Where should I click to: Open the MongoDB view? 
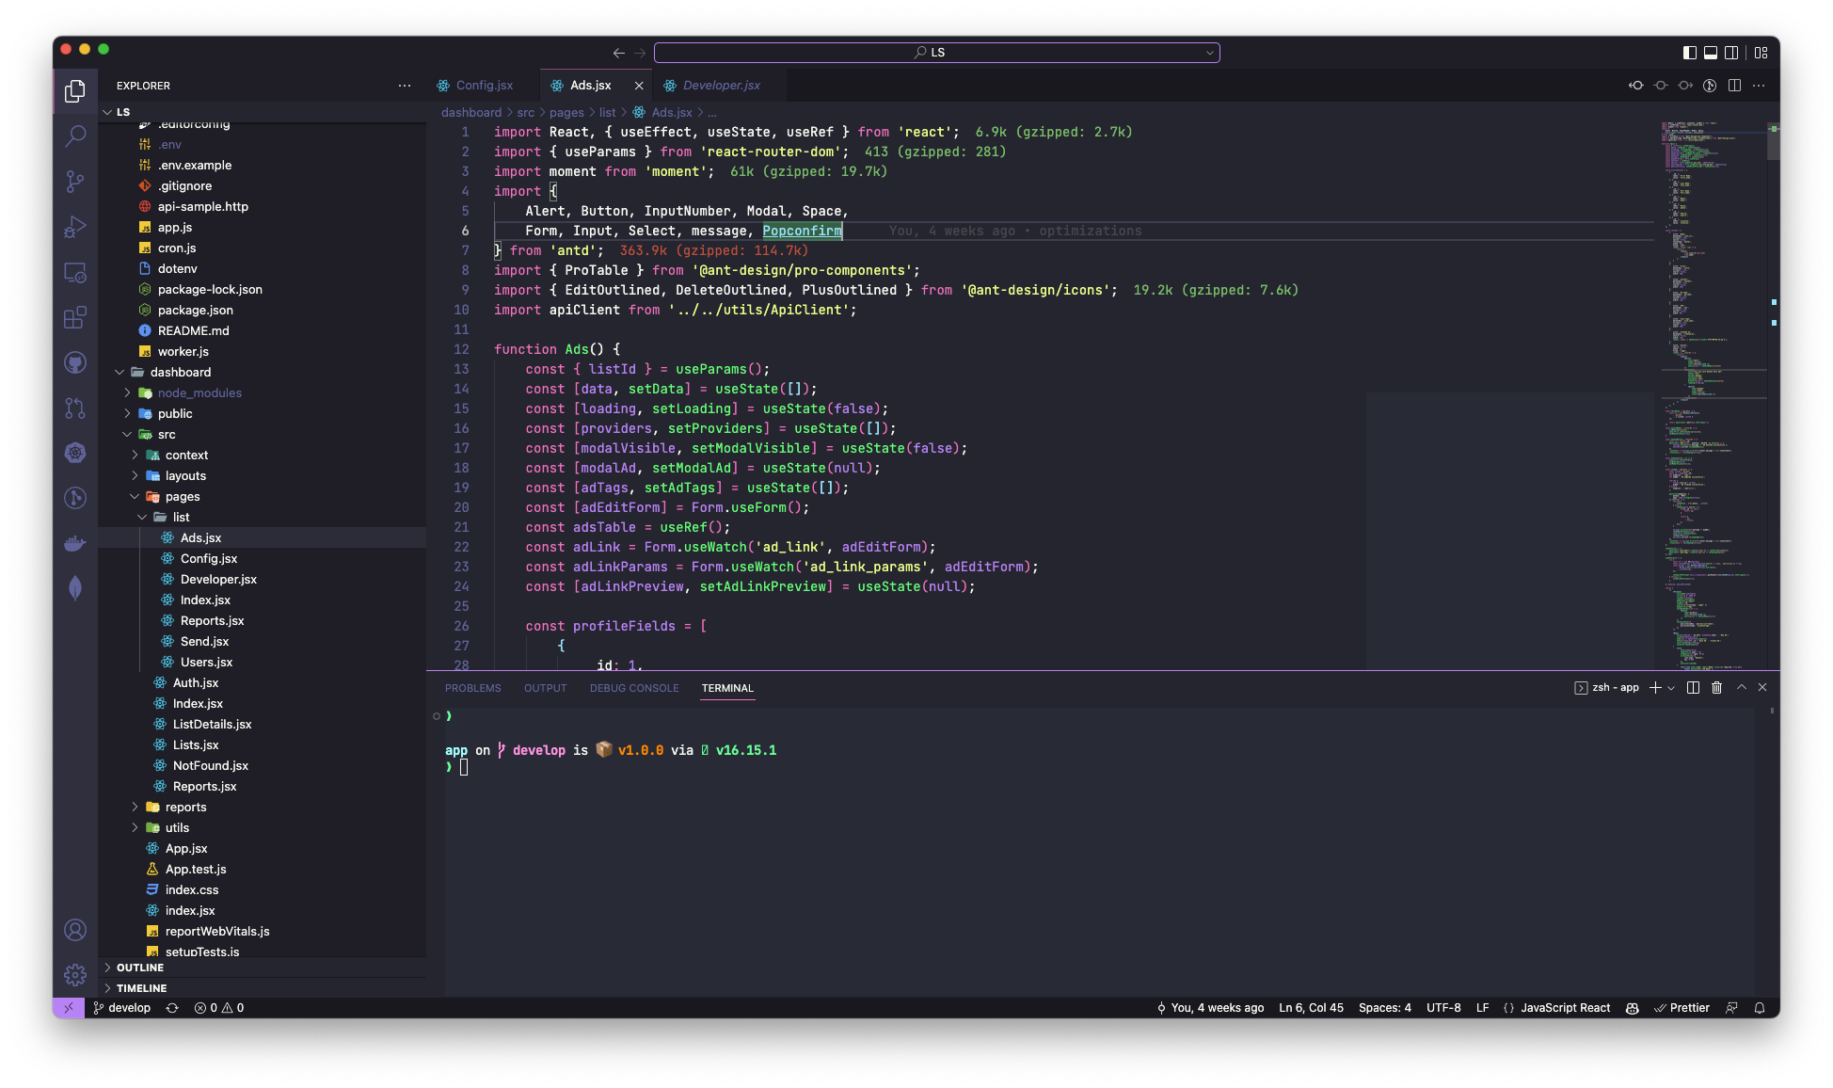[x=75, y=588]
